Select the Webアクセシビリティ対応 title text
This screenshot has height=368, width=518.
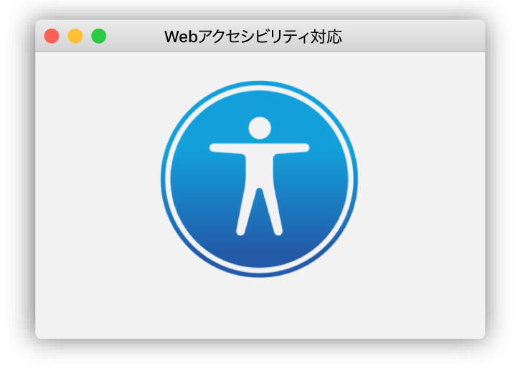pyautogui.click(x=253, y=37)
